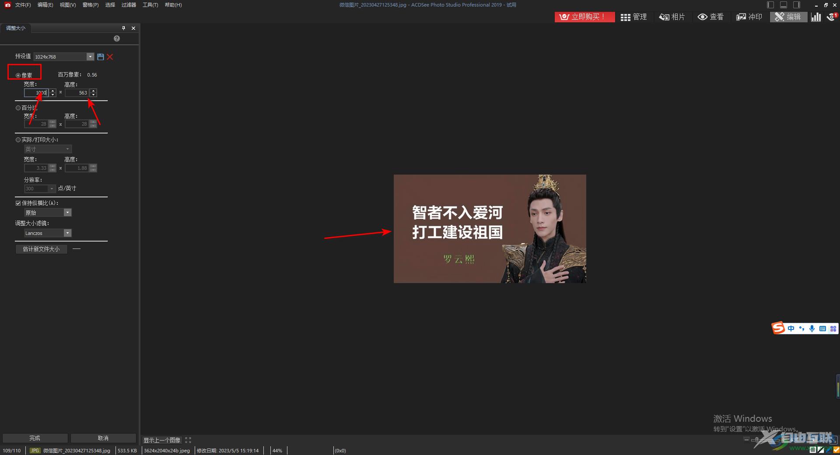Click the ACDSee camera app icon
The height and width of the screenshot is (455, 840).
(7, 5)
